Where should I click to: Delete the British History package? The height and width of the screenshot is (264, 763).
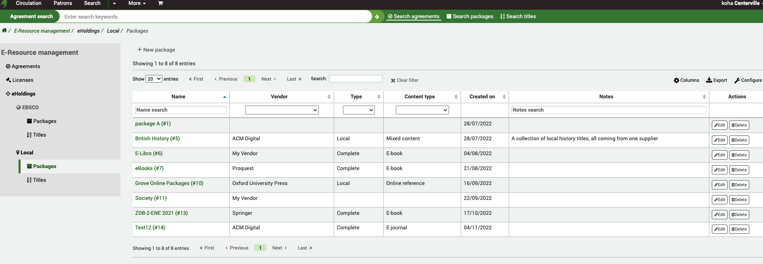pos(739,140)
